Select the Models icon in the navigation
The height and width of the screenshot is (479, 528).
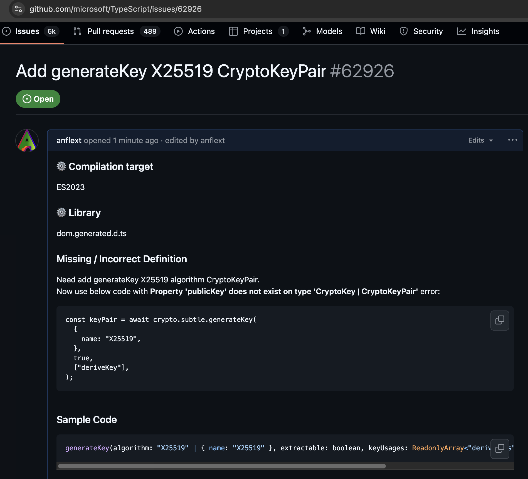pos(307,31)
